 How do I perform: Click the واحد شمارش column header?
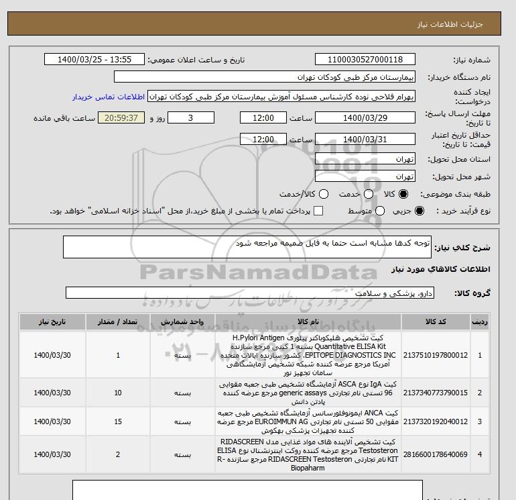point(183,321)
